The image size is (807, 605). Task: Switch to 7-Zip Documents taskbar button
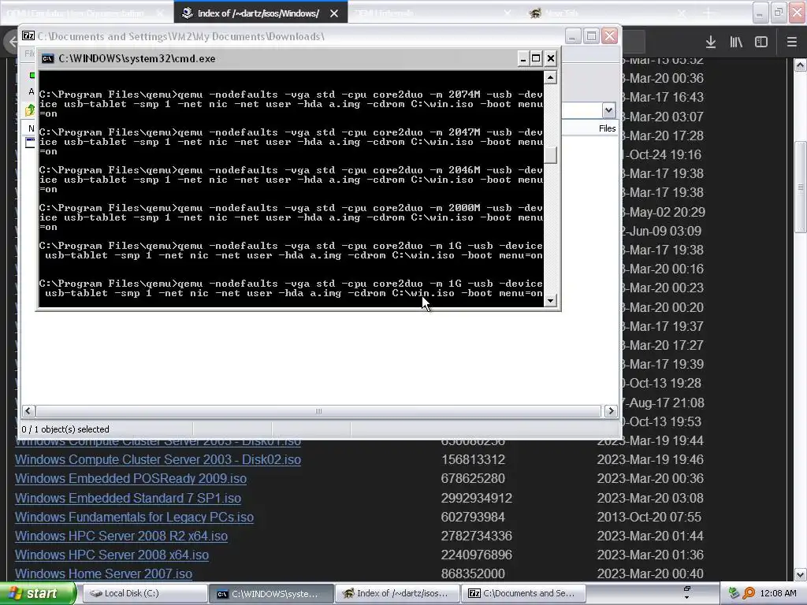[x=523, y=594]
